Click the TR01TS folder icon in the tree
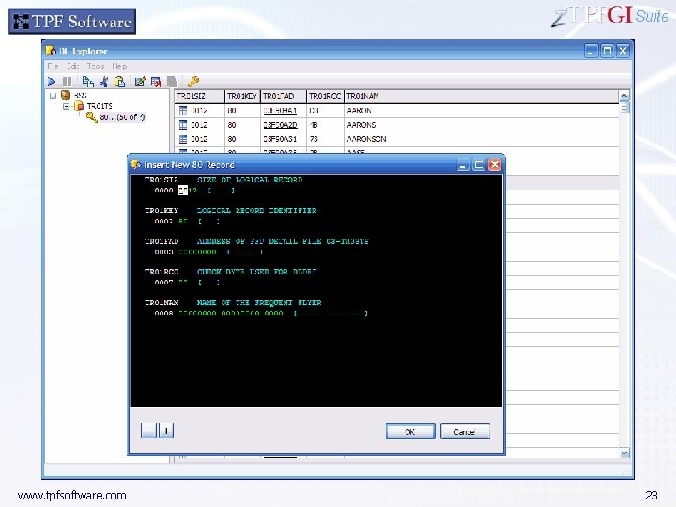 pyautogui.click(x=79, y=106)
